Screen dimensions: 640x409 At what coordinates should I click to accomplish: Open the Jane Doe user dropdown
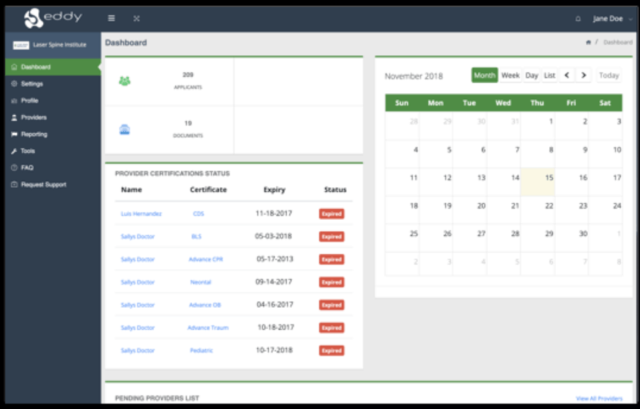pyautogui.click(x=611, y=19)
